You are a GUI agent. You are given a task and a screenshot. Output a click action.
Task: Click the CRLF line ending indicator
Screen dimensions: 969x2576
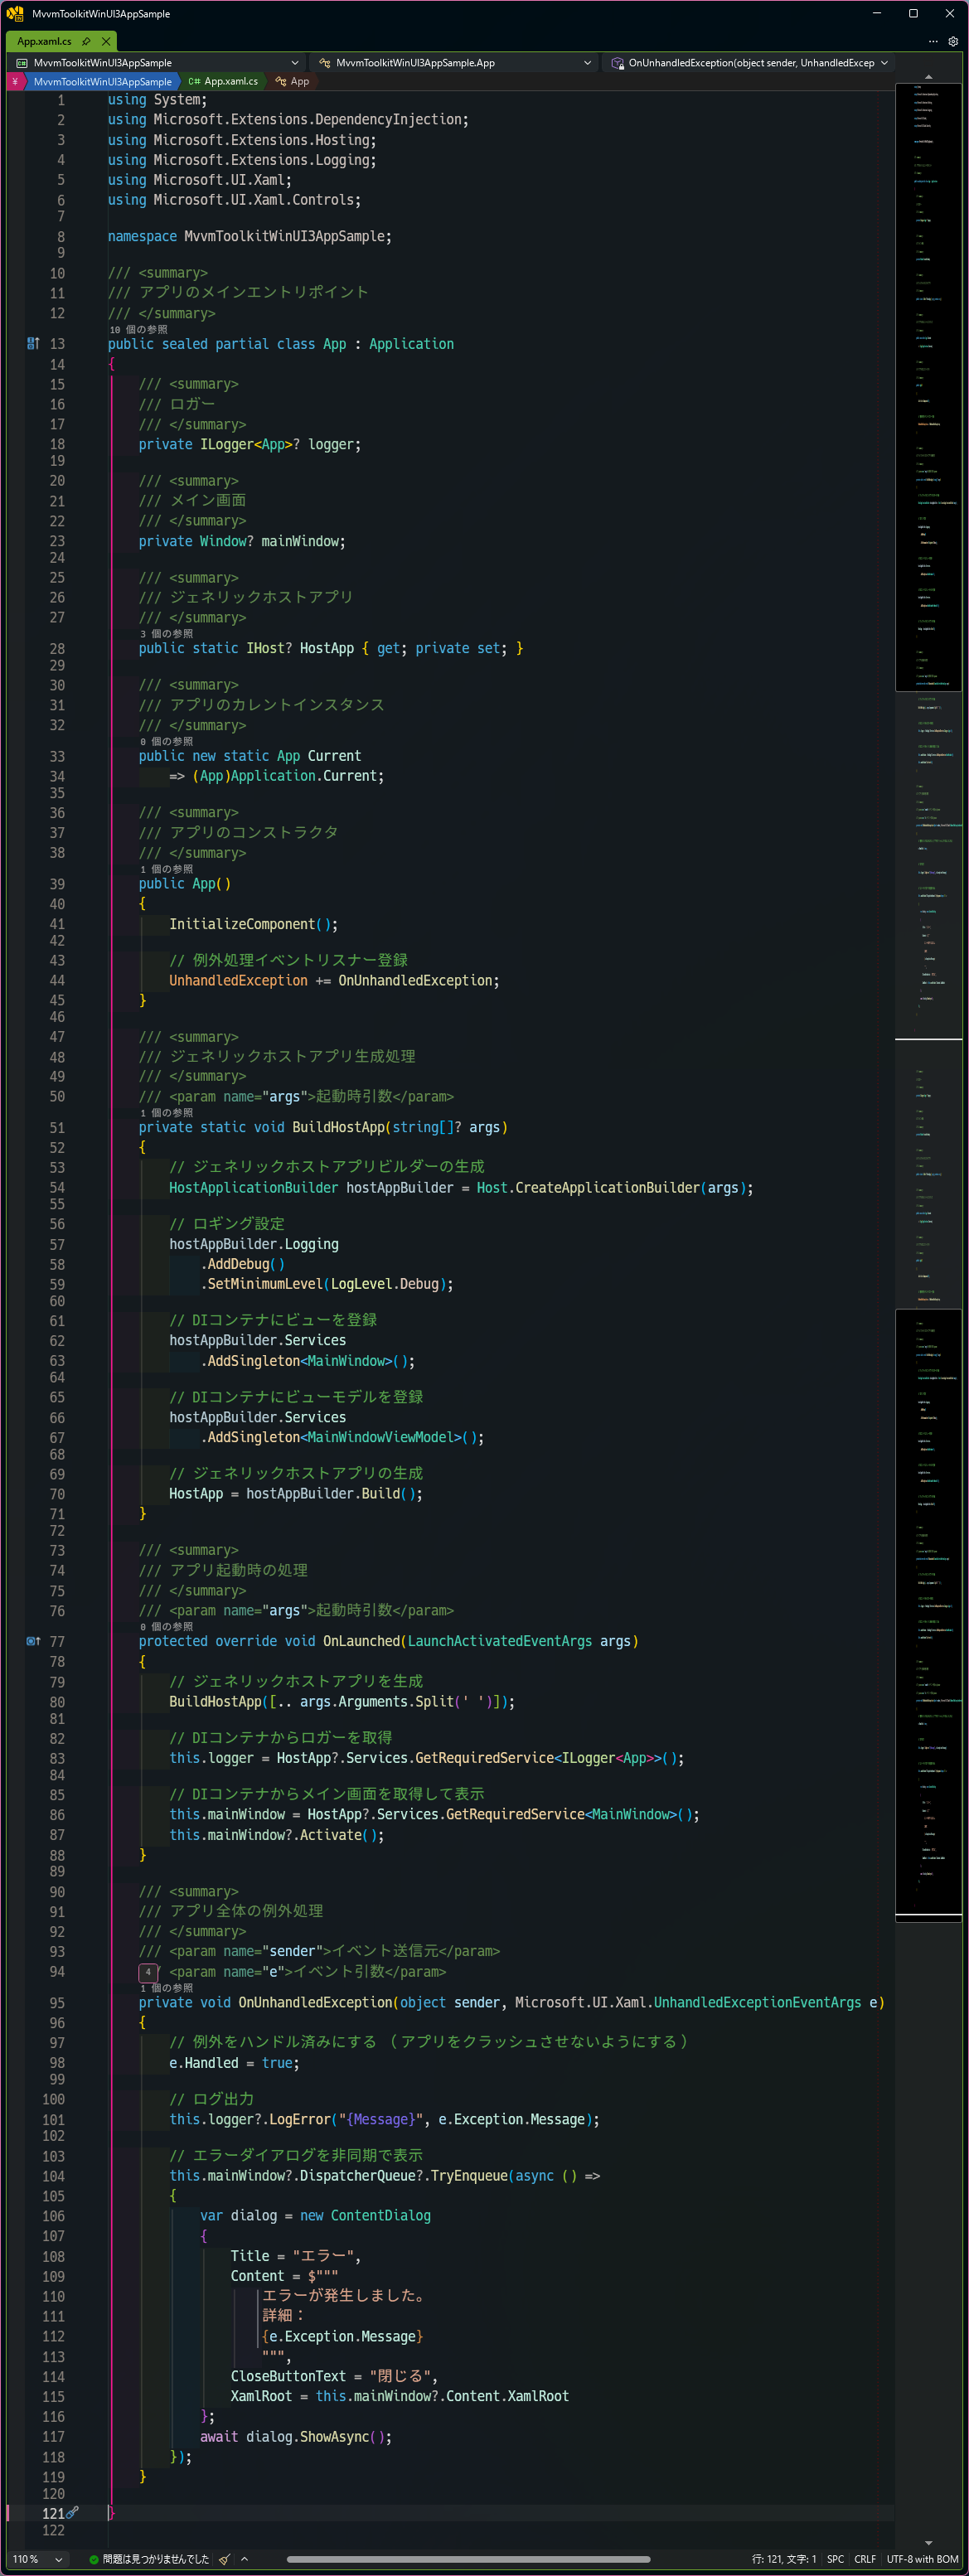[865, 2559]
